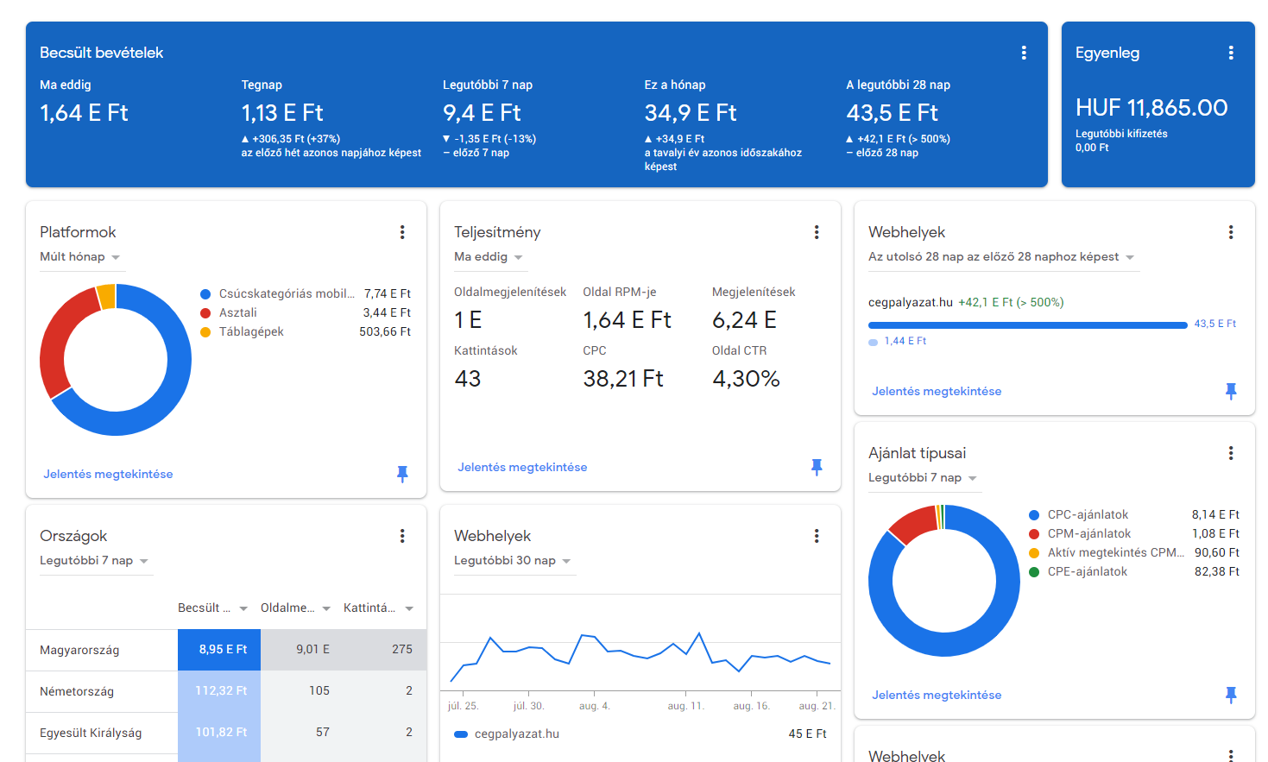1268x762 pixels.
Task: Open the menu of the bottom partially visible Webhelyek card
Action: (1231, 755)
